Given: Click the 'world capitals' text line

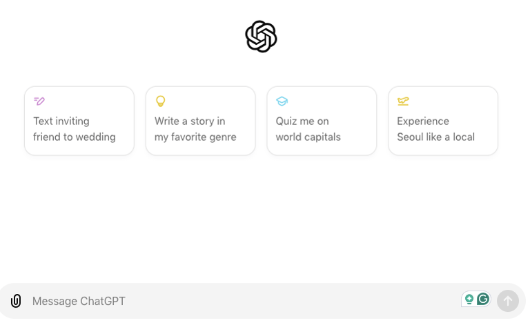Looking at the screenshot, I should [308, 137].
